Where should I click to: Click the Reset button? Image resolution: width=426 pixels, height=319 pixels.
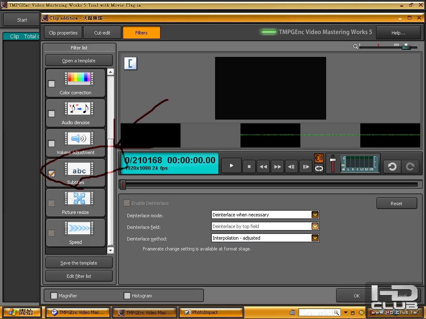tap(396, 204)
